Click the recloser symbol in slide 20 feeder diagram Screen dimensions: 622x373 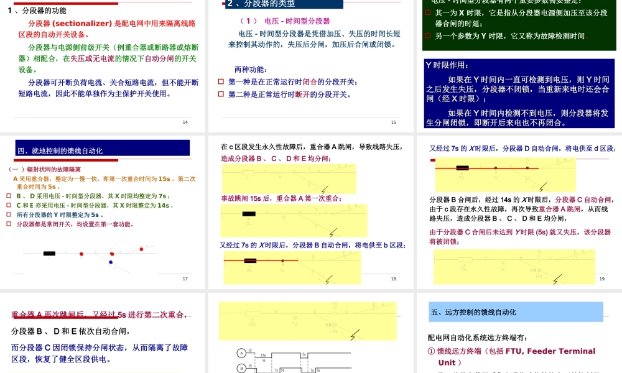click(x=253, y=313)
